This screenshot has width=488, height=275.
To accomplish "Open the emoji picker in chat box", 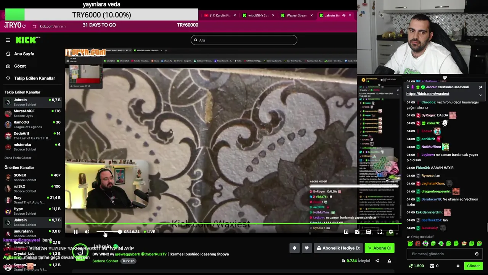I will tap(477, 254).
